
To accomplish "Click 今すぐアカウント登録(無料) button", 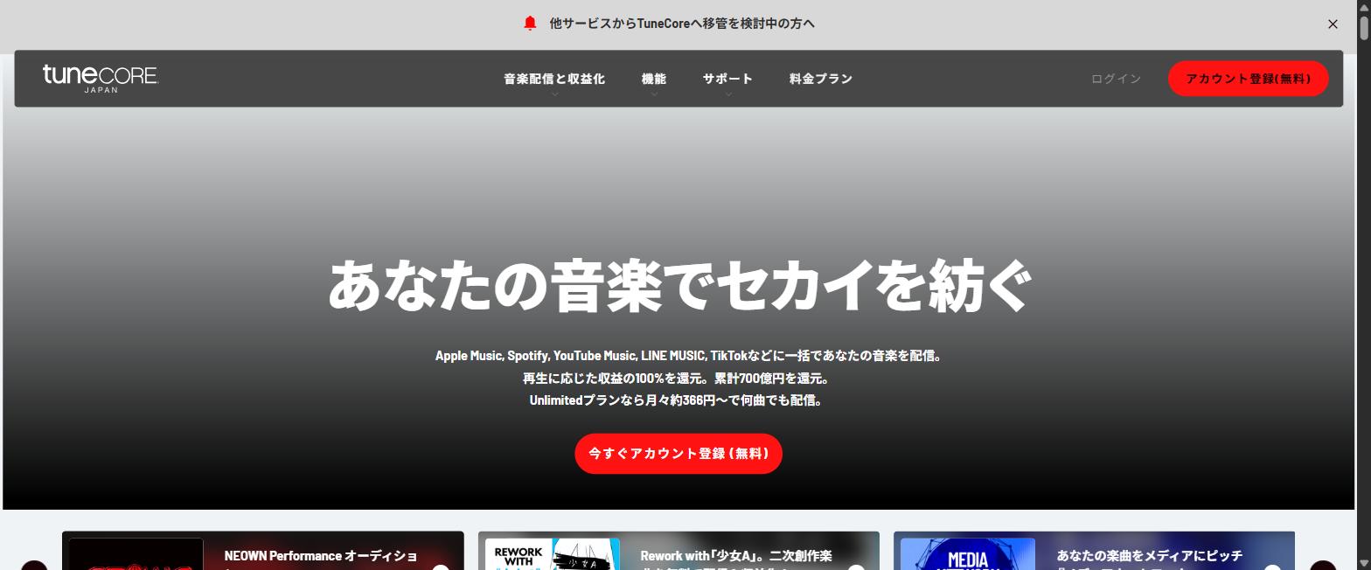I will (679, 454).
